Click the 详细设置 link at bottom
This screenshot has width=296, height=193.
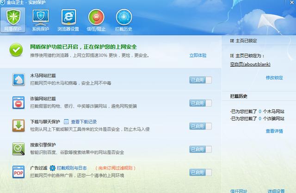[x=276, y=191]
